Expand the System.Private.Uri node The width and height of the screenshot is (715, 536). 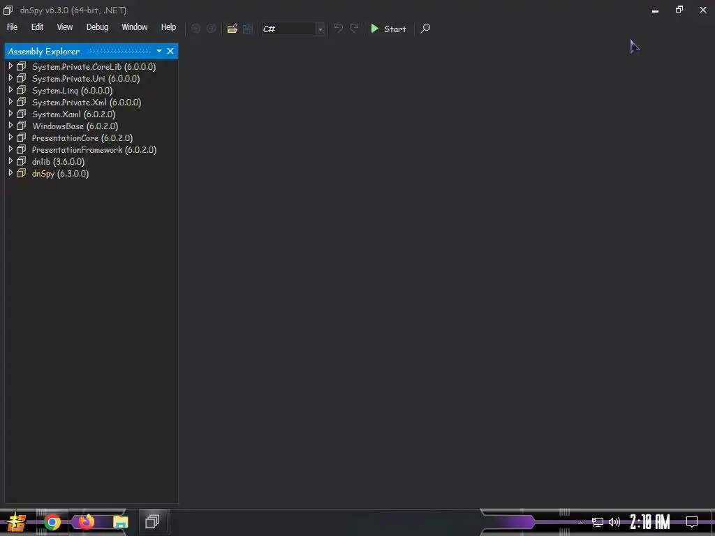click(10, 78)
